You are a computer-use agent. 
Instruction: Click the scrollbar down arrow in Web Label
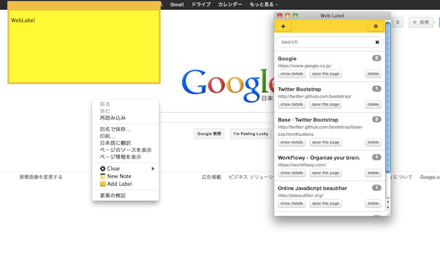click(x=388, y=208)
